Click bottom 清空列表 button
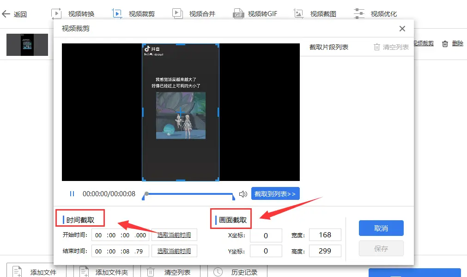 [170, 271]
